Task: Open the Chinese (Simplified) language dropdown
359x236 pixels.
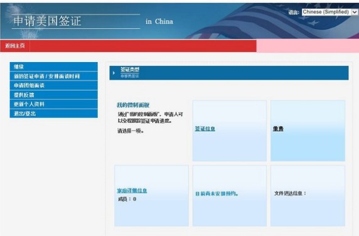Action: tap(330, 12)
